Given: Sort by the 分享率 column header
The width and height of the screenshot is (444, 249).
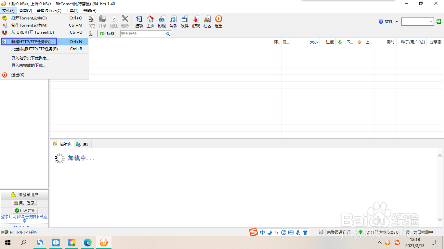Looking at the screenshot, I should click(435, 42).
